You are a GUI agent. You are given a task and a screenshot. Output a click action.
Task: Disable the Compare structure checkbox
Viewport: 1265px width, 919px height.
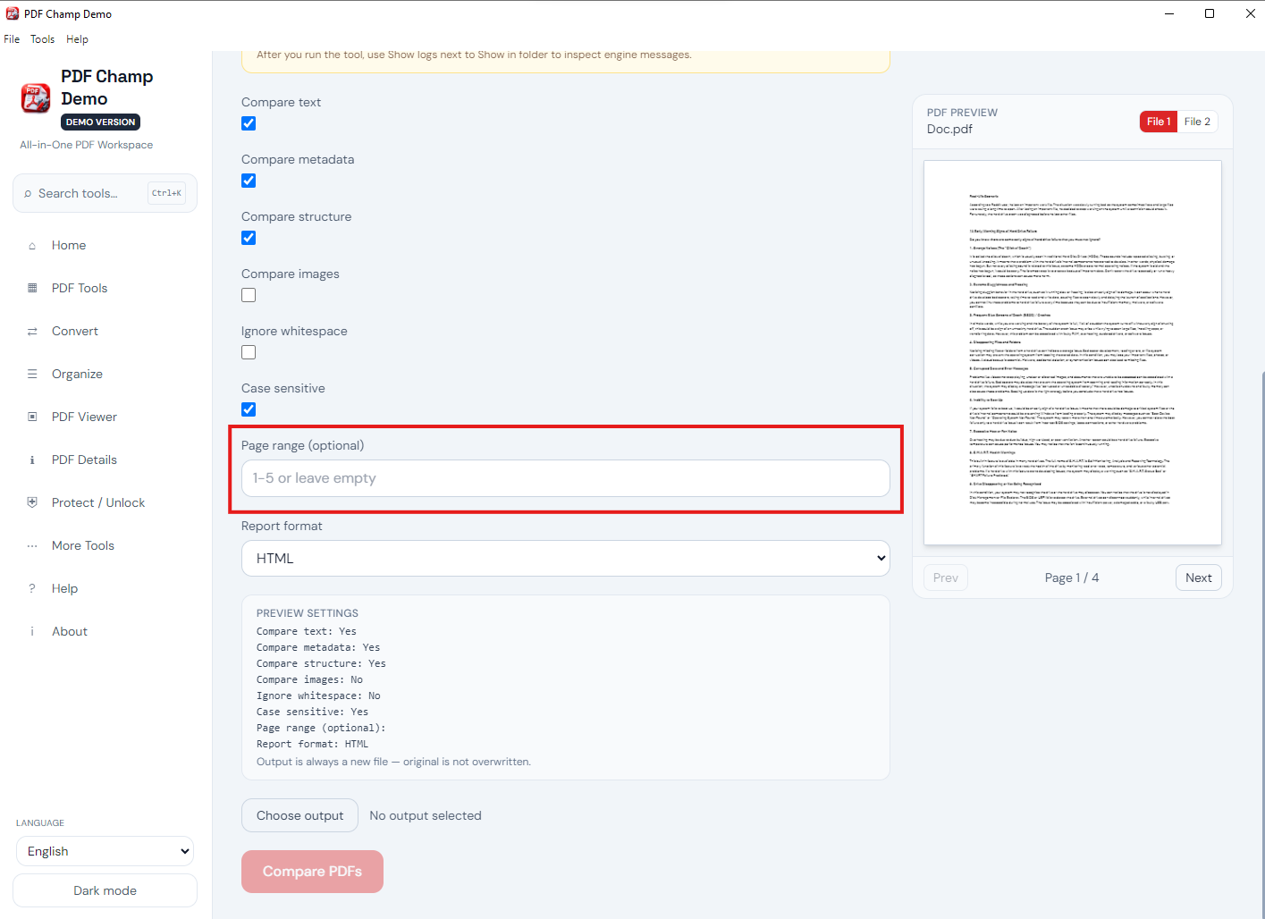(x=249, y=238)
